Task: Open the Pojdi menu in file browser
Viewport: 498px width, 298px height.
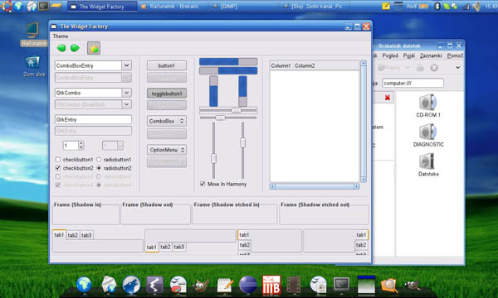Action: coord(408,55)
